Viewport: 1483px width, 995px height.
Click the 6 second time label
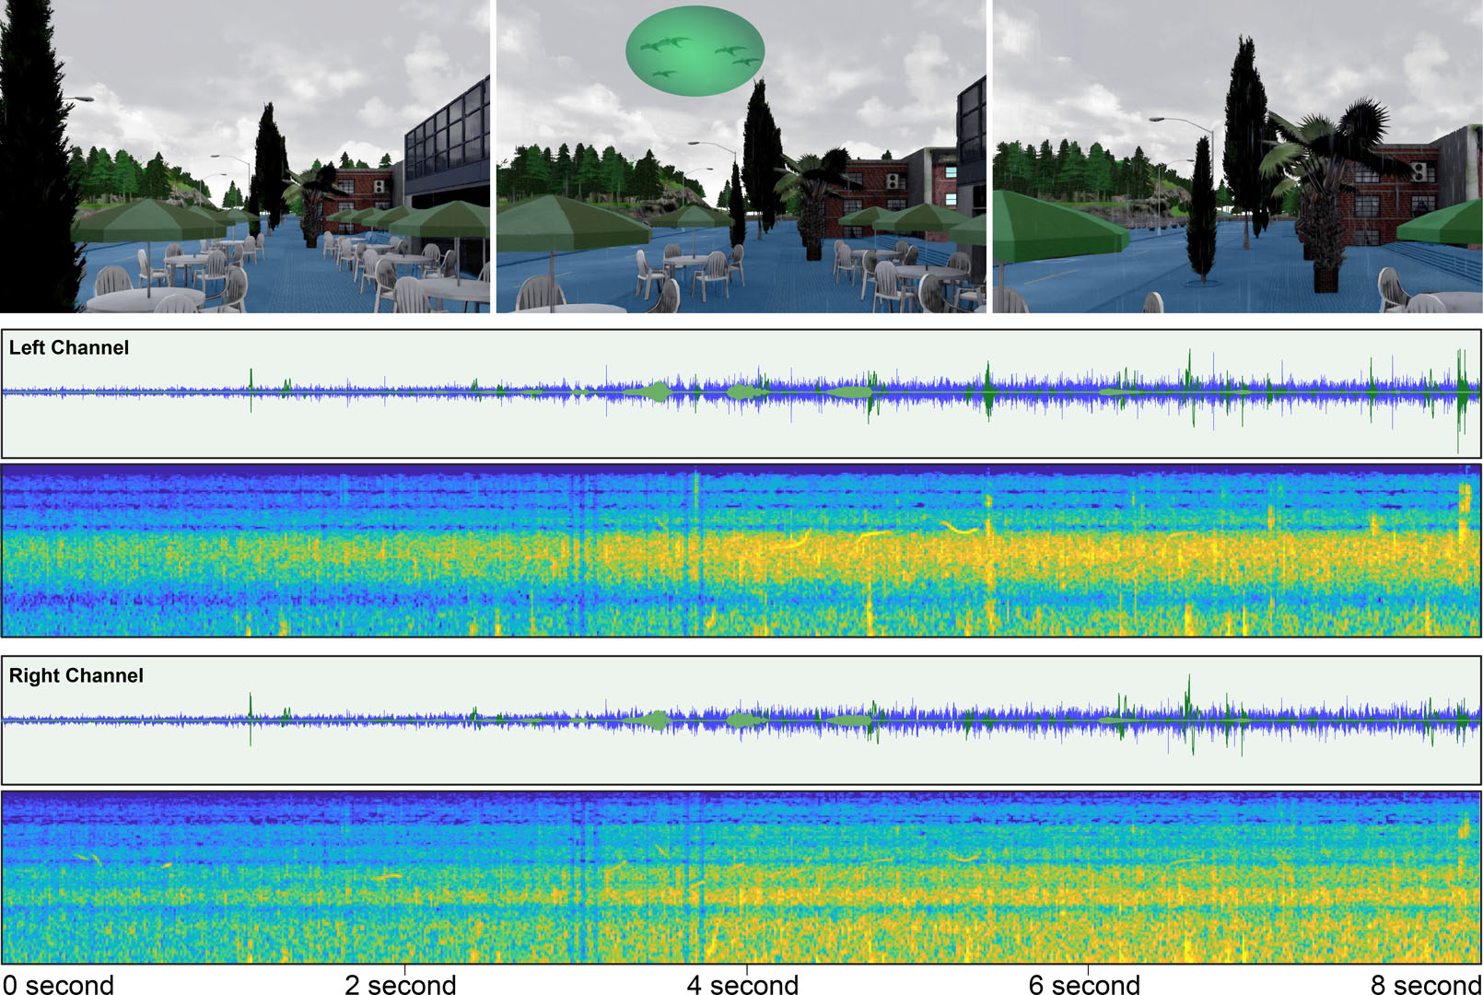pyautogui.click(x=1084, y=984)
